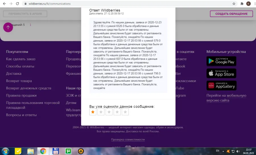The width and height of the screenshot is (256, 155).
Task: Click the Дата ответа timestamp text
Action: click(x=106, y=14)
